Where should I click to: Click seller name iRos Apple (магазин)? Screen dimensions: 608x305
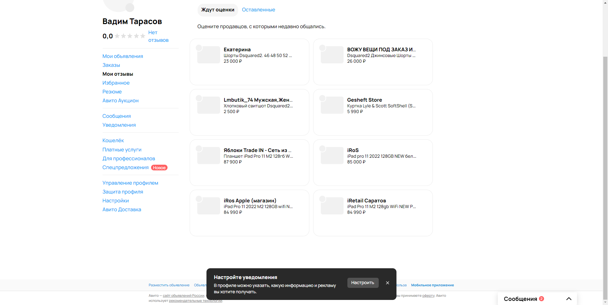[x=250, y=200]
